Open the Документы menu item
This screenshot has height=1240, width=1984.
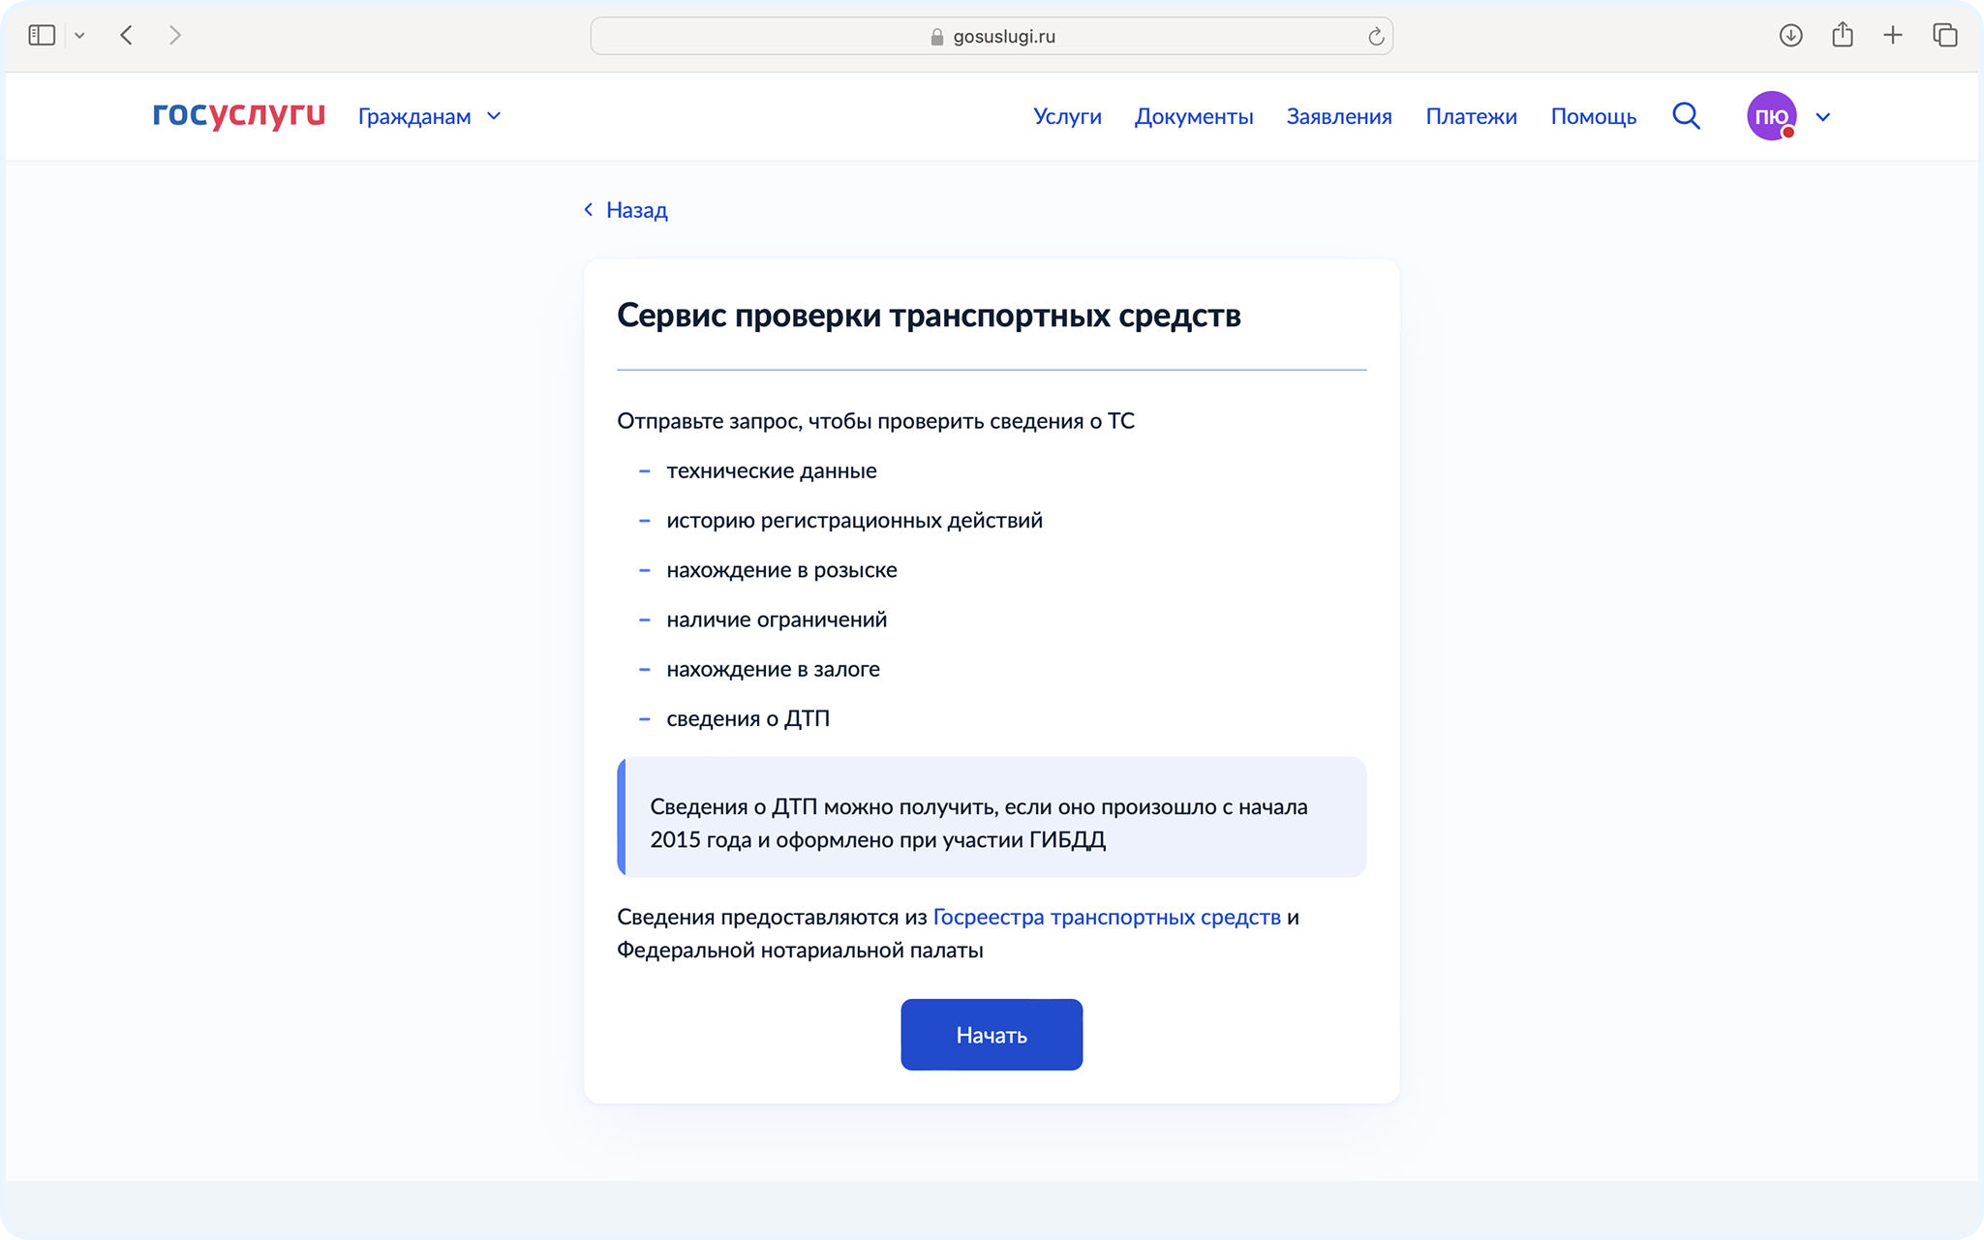1193,116
